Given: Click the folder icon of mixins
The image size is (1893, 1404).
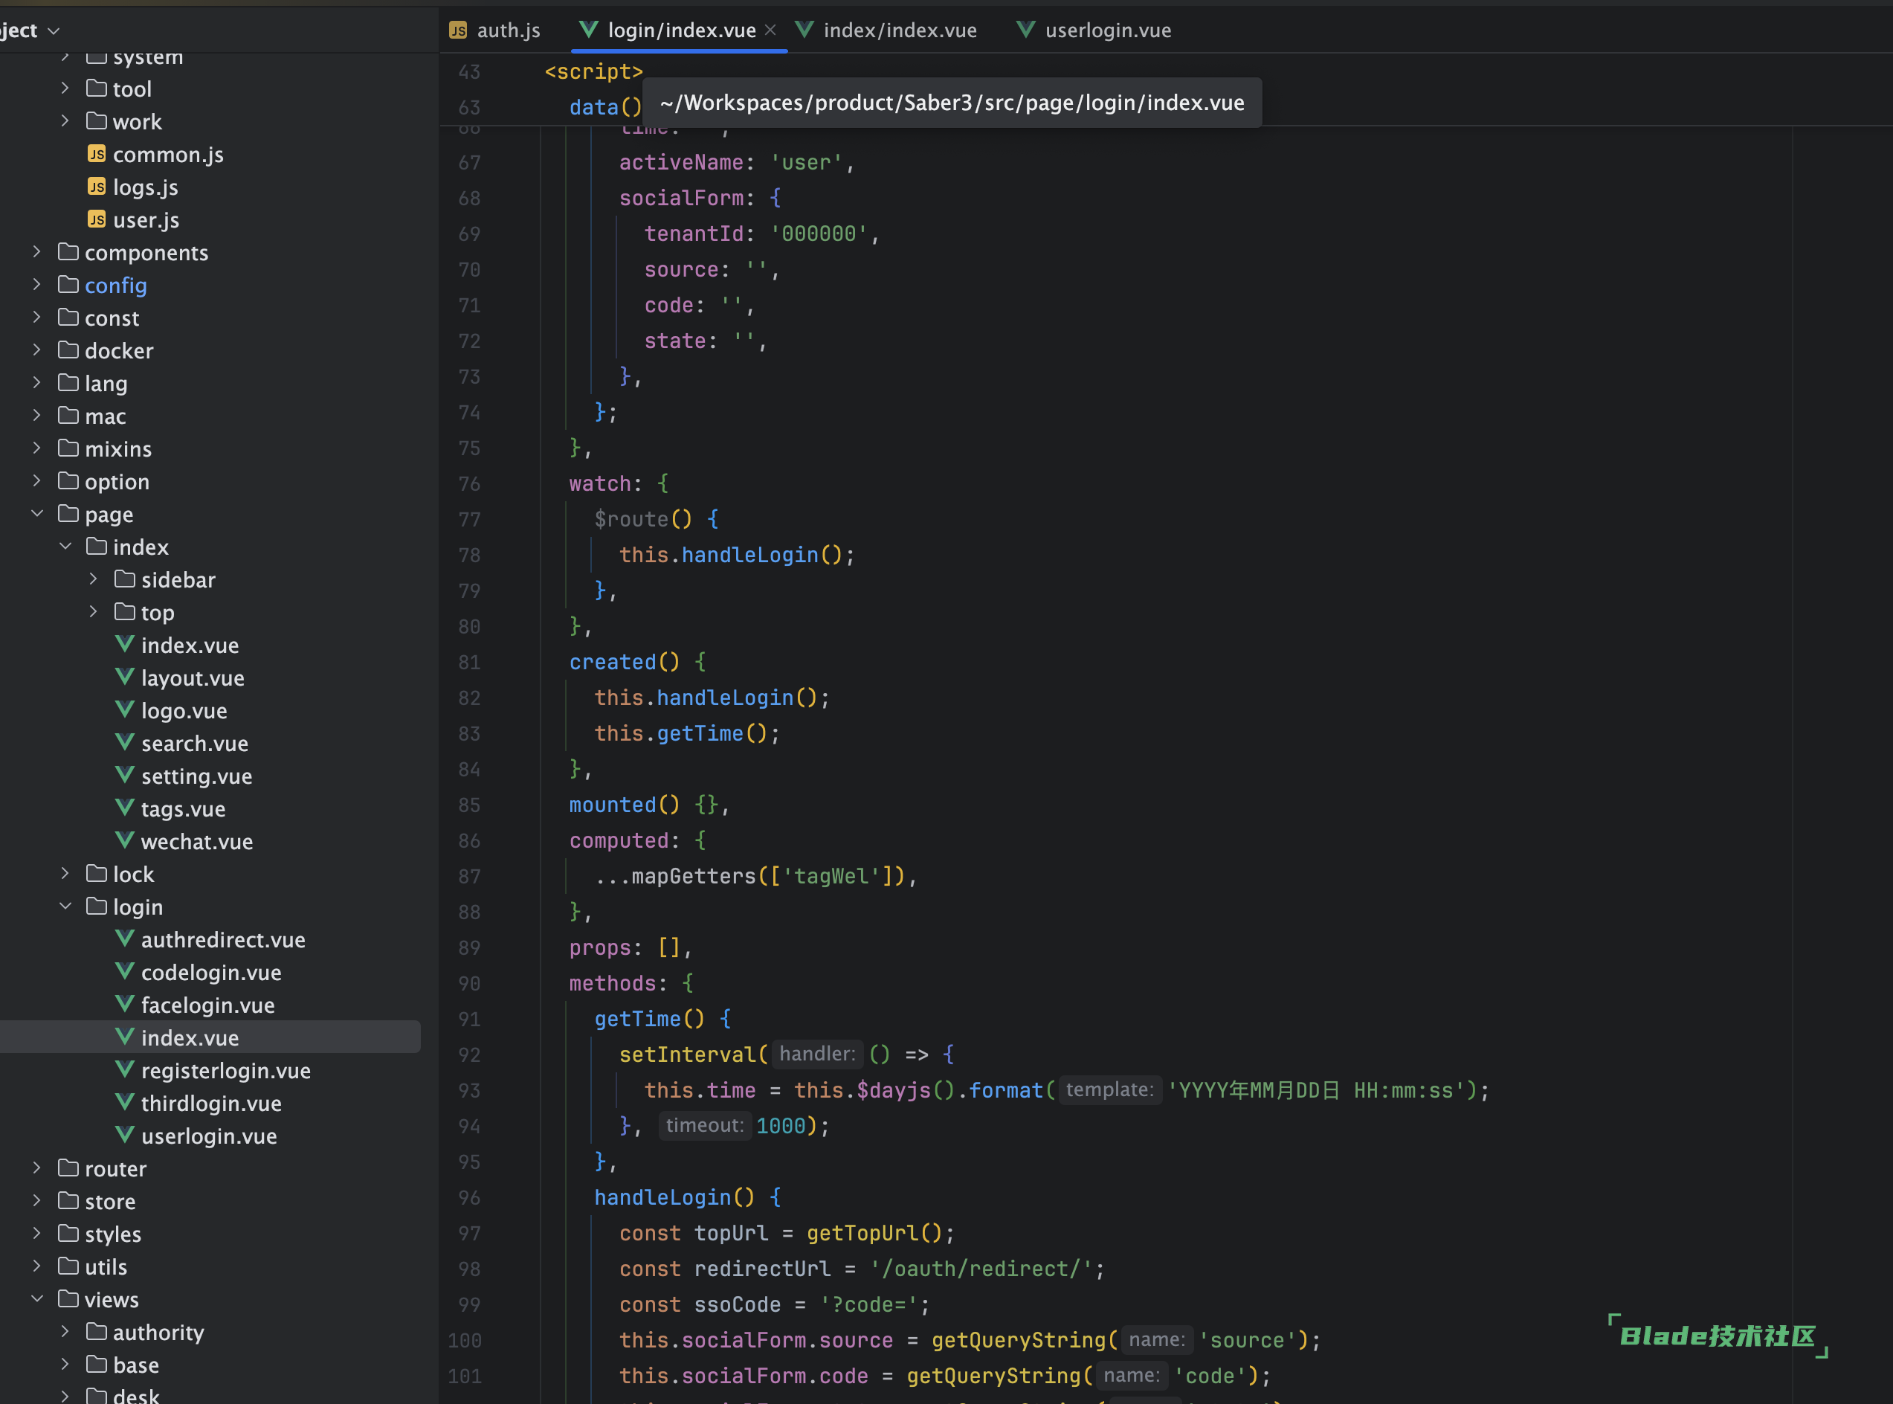Looking at the screenshot, I should (x=68, y=448).
